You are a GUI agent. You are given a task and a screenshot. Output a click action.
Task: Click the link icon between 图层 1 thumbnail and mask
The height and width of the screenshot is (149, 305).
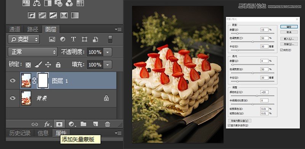pyautogui.click(x=34, y=81)
